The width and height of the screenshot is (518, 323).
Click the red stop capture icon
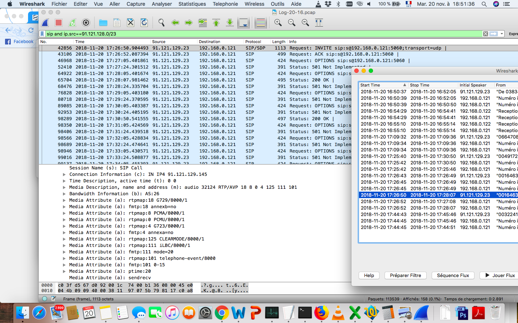click(x=59, y=23)
